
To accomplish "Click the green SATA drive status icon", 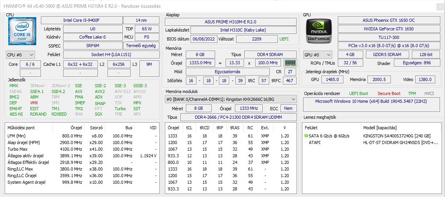I will click(x=306, y=136).
